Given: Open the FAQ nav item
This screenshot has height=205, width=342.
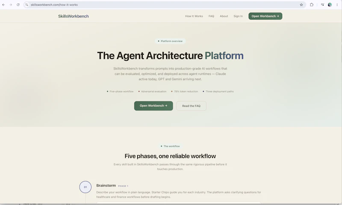Looking at the screenshot, I should [211, 16].
